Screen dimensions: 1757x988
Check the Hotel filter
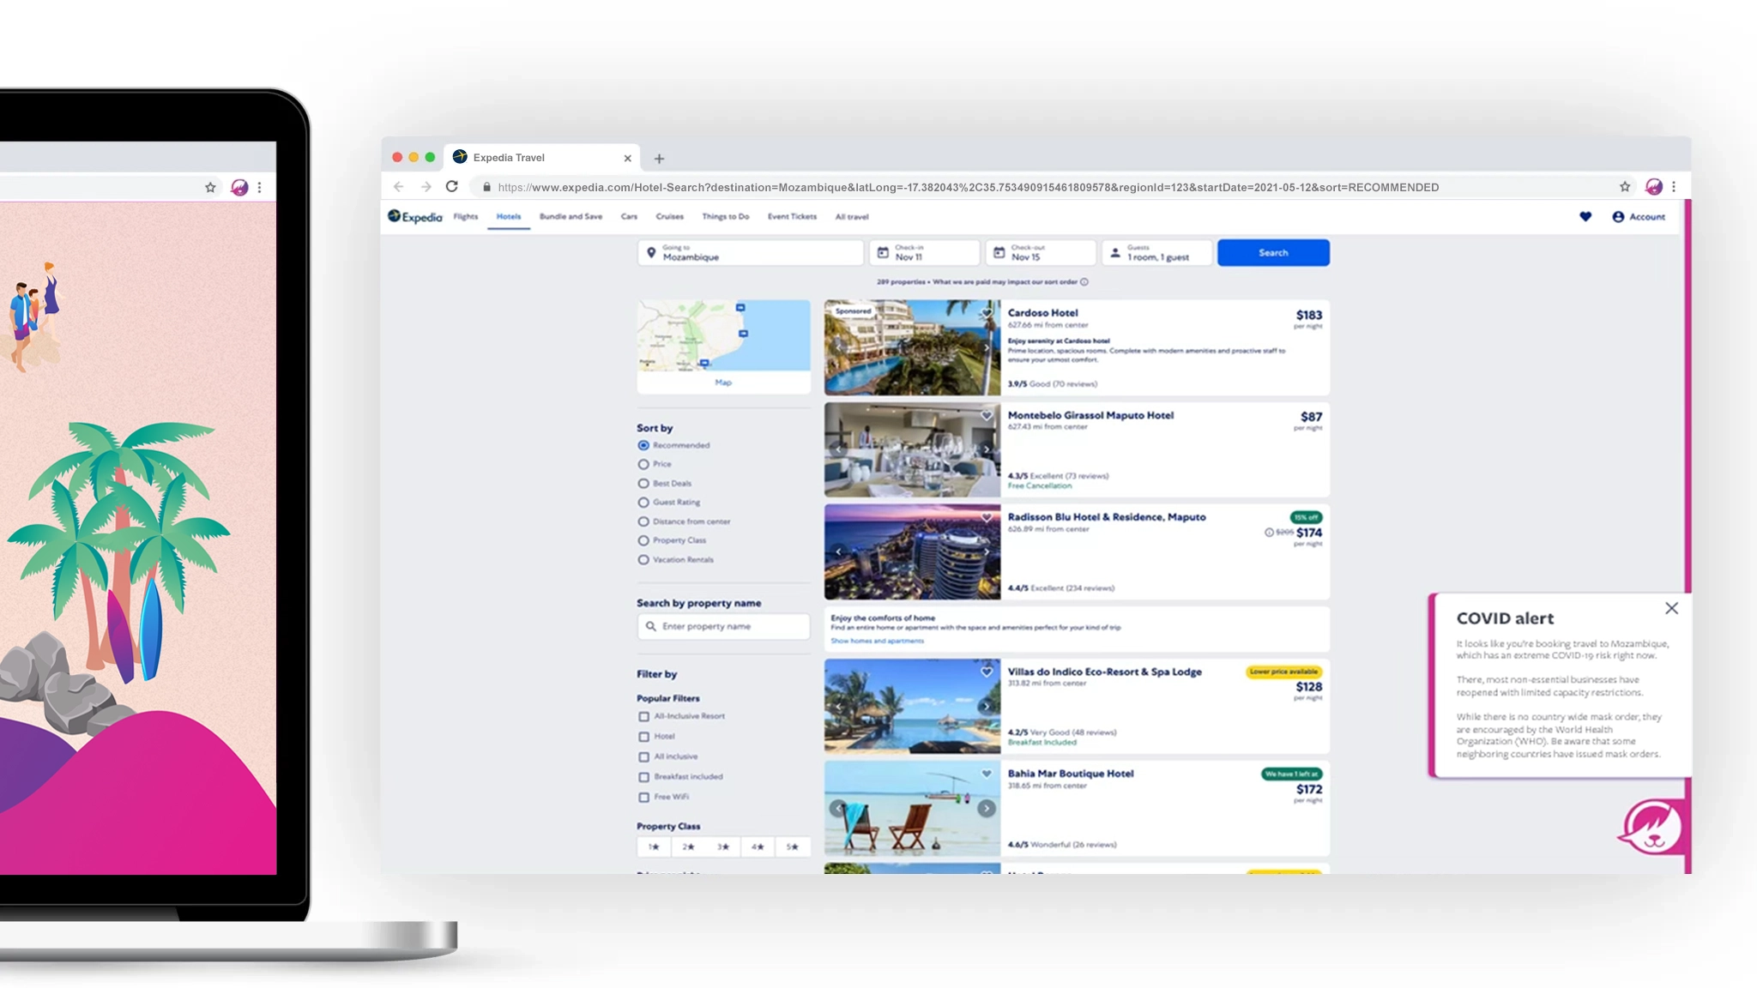click(643, 737)
